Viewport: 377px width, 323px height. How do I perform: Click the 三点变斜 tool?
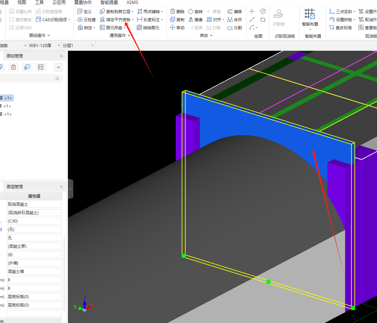[342, 11]
